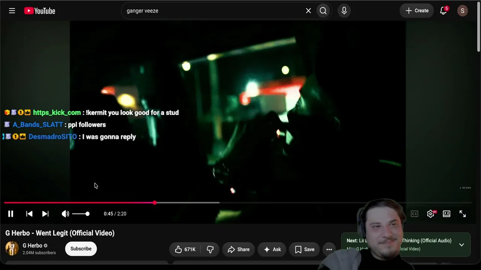Screen dimensions: 481x270
Task: Open the three-dot more actions menu
Action: [x=329, y=249]
